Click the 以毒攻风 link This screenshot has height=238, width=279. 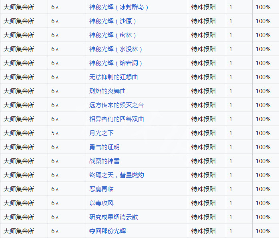[101, 203]
